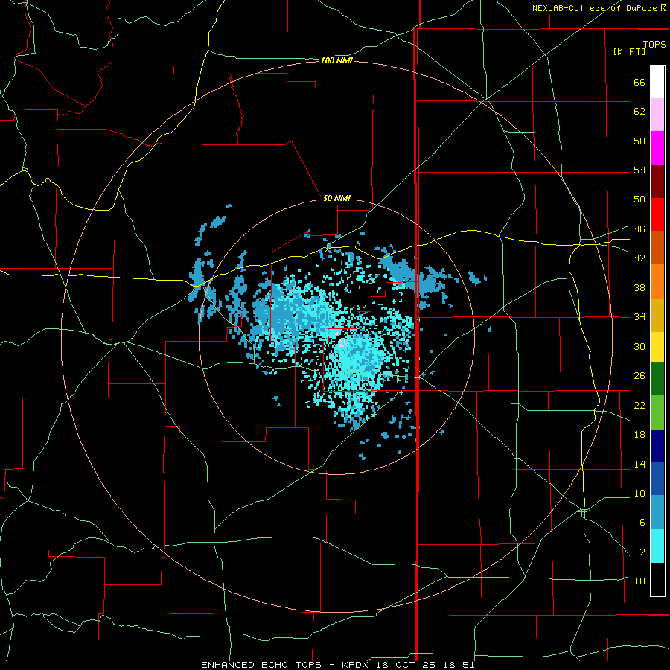This screenshot has width=670, height=670.
Task: Click the 42 legend value label
Action: click(639, 258)
